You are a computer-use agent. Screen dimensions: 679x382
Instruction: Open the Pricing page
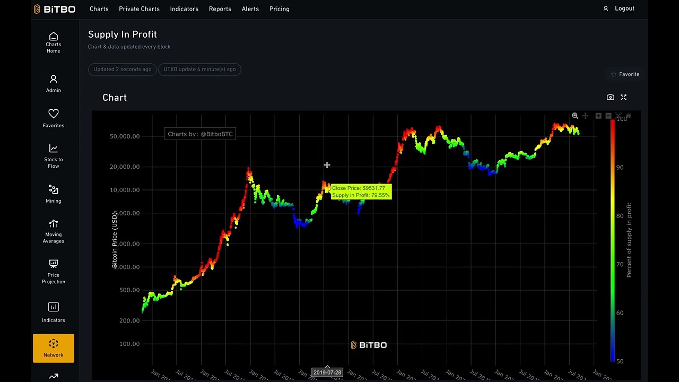pos(279,9)
